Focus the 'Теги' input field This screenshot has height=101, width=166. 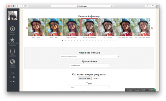point(89,87)
